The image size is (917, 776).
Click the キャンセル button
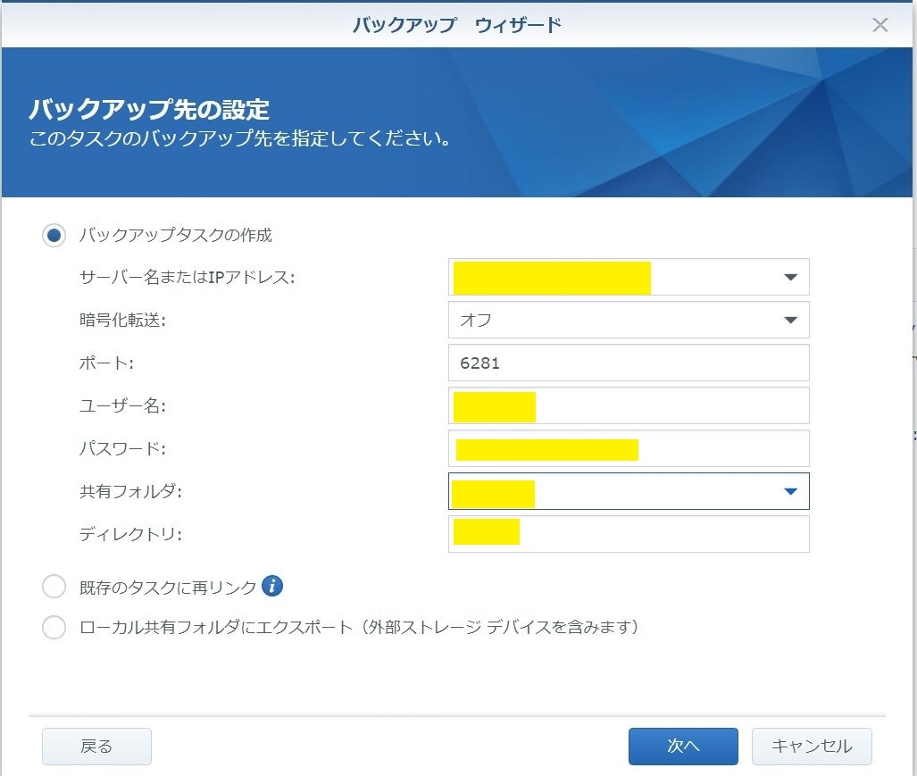(x=811, y=747)
